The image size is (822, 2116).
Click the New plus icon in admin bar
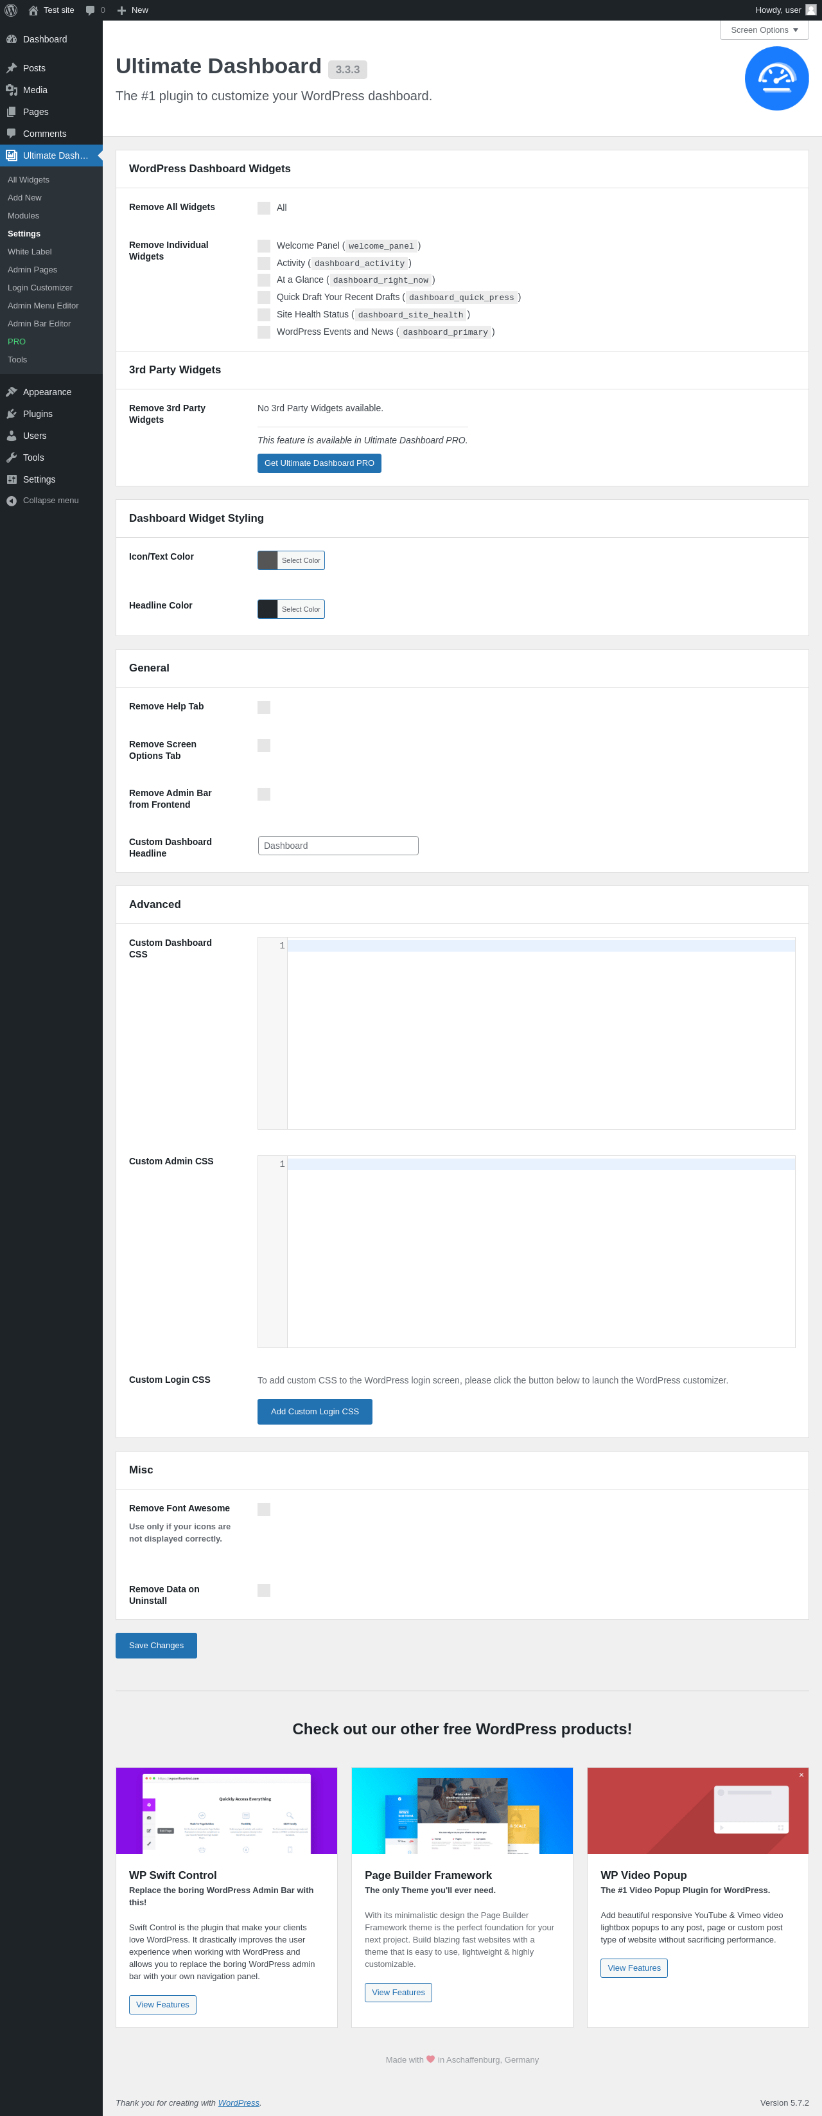[x=121, y=11]
